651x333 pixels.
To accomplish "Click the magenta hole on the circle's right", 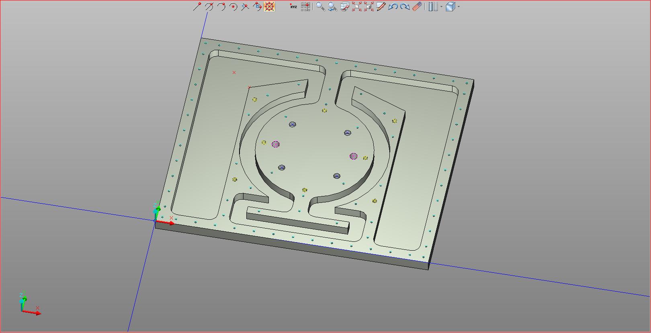I will click(x=354, y=156).
